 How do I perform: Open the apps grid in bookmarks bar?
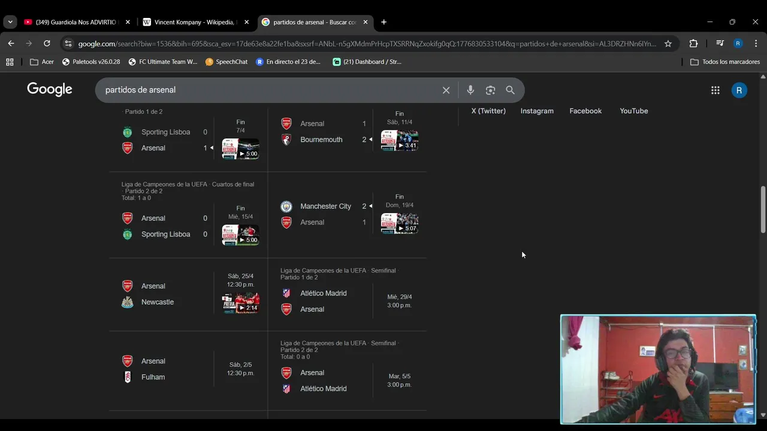click(x=10, y=62)
